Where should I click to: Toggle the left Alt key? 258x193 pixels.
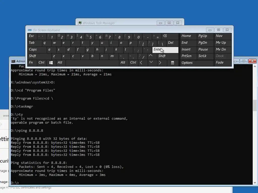pyautogui.click(x=61, y=63)
